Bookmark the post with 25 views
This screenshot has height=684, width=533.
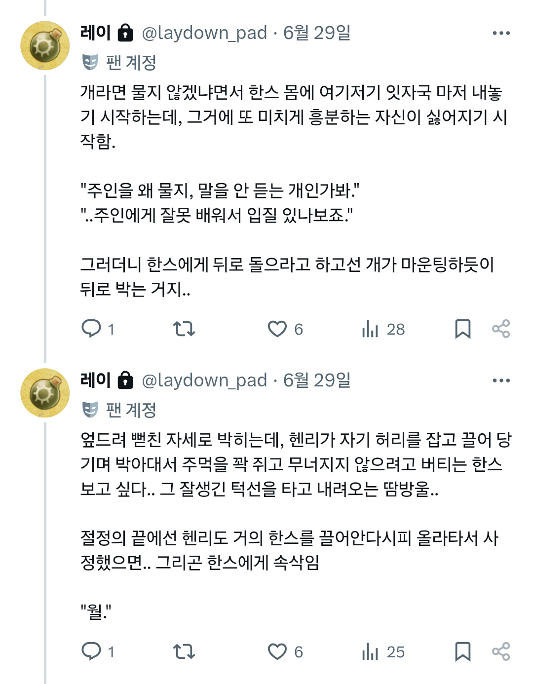(x=462, y=651)
